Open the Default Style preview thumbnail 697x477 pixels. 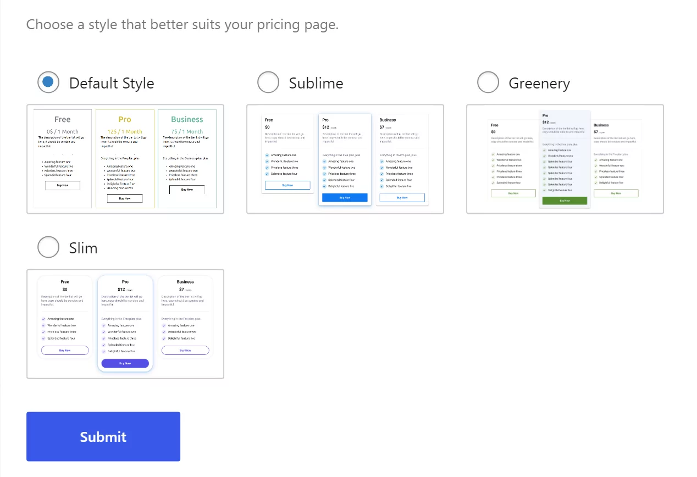(125, 159)
